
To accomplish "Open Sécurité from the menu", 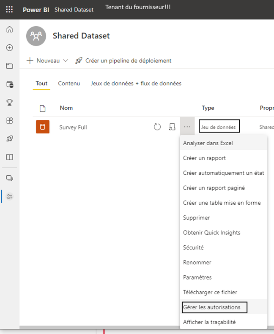I will (x=223, y=247).
